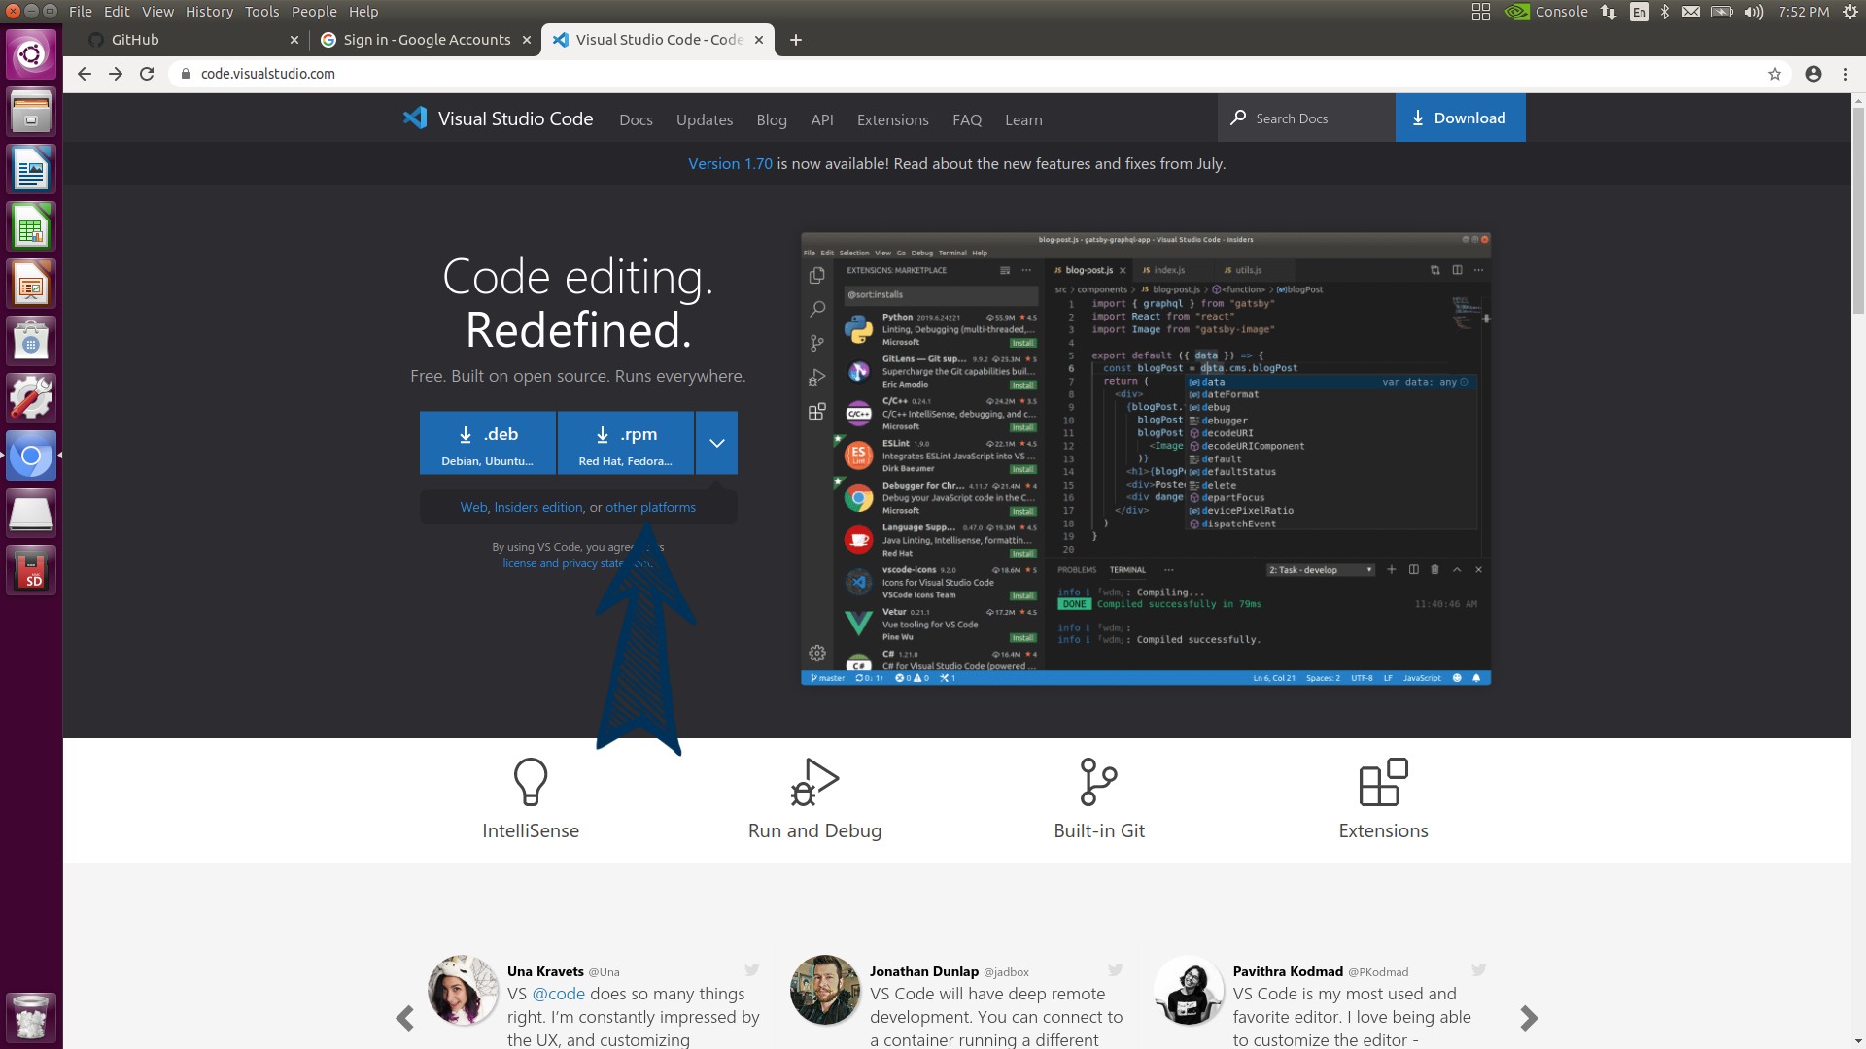The width and height of the screenshot is (1866, 1049).
Task: Expand the download options chevron next to .rpm
Action: tap(716, 443)
